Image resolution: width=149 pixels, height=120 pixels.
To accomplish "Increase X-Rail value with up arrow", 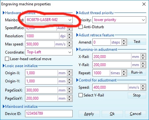I will coord(143,55).
